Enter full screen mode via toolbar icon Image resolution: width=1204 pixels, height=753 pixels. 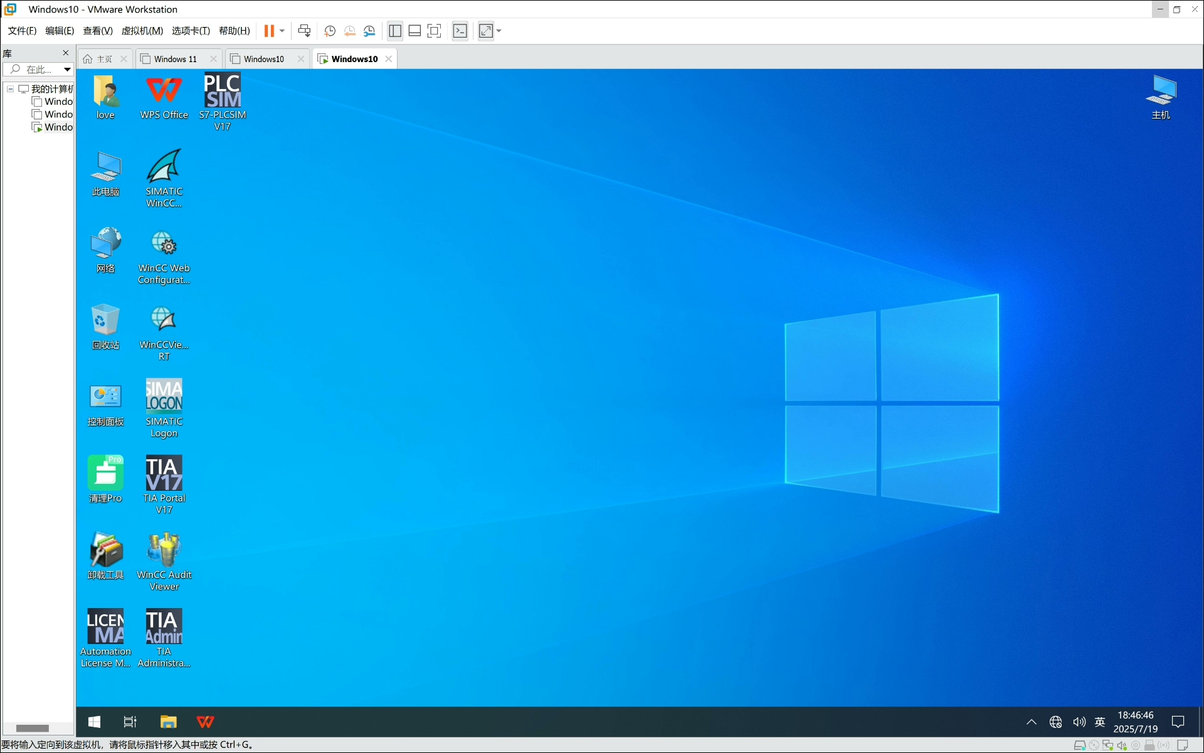tap(434, 31)
